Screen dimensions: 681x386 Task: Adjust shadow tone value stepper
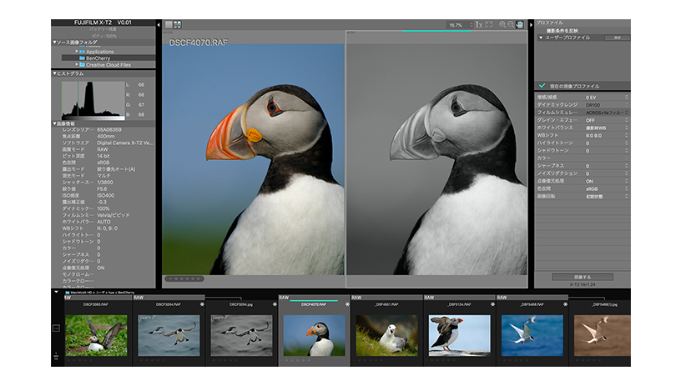[x=626, y=151]
